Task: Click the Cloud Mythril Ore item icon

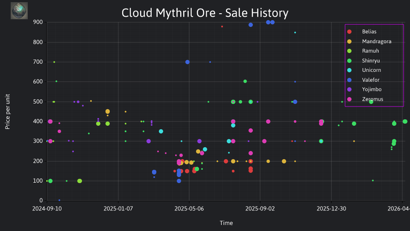Action: 19,11
